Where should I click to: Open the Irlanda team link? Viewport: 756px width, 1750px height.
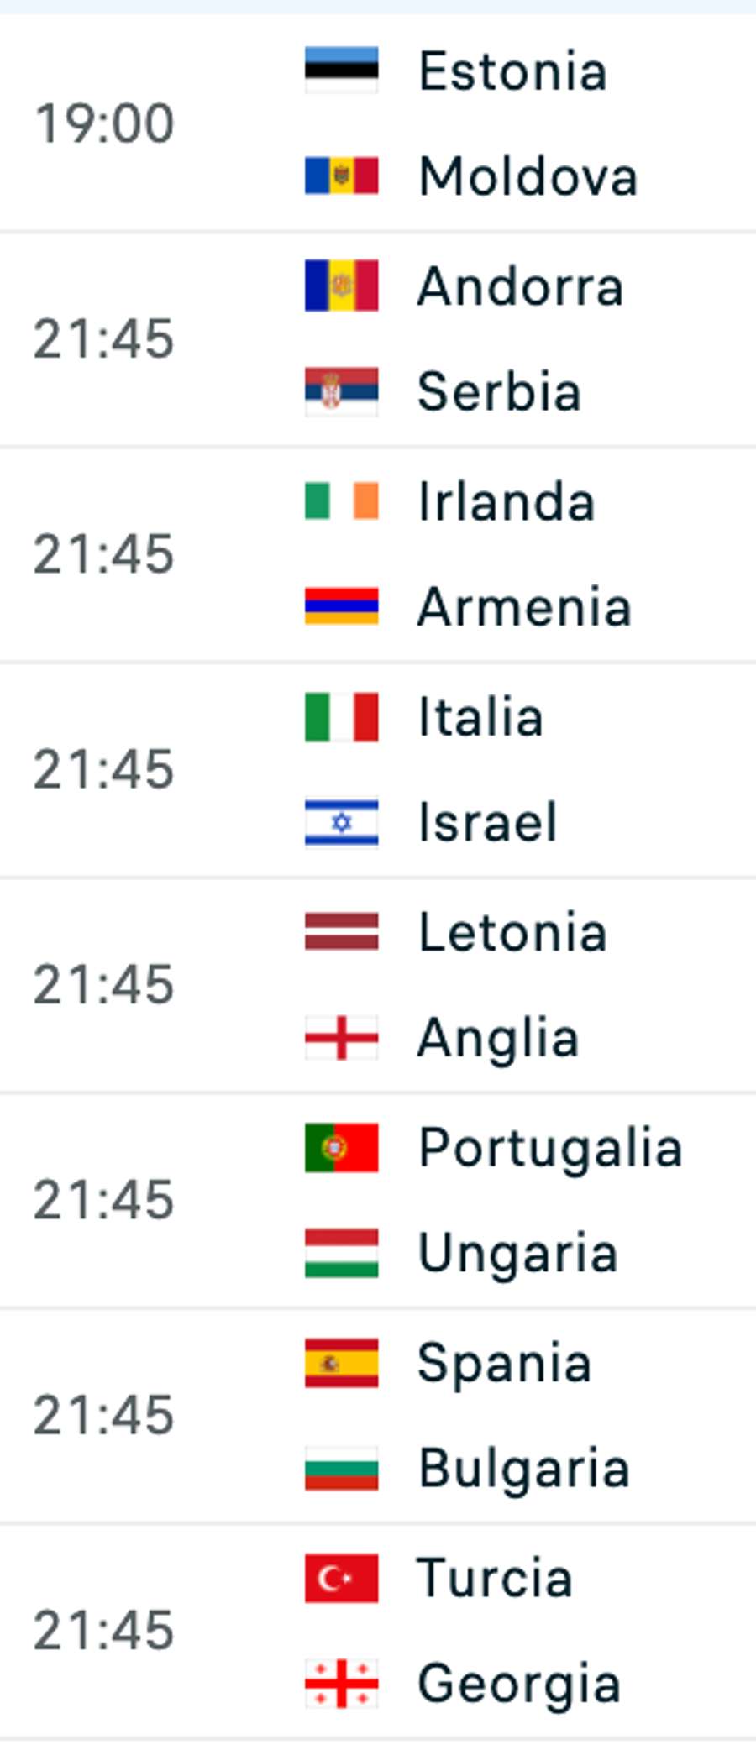(x=507, y=502)
